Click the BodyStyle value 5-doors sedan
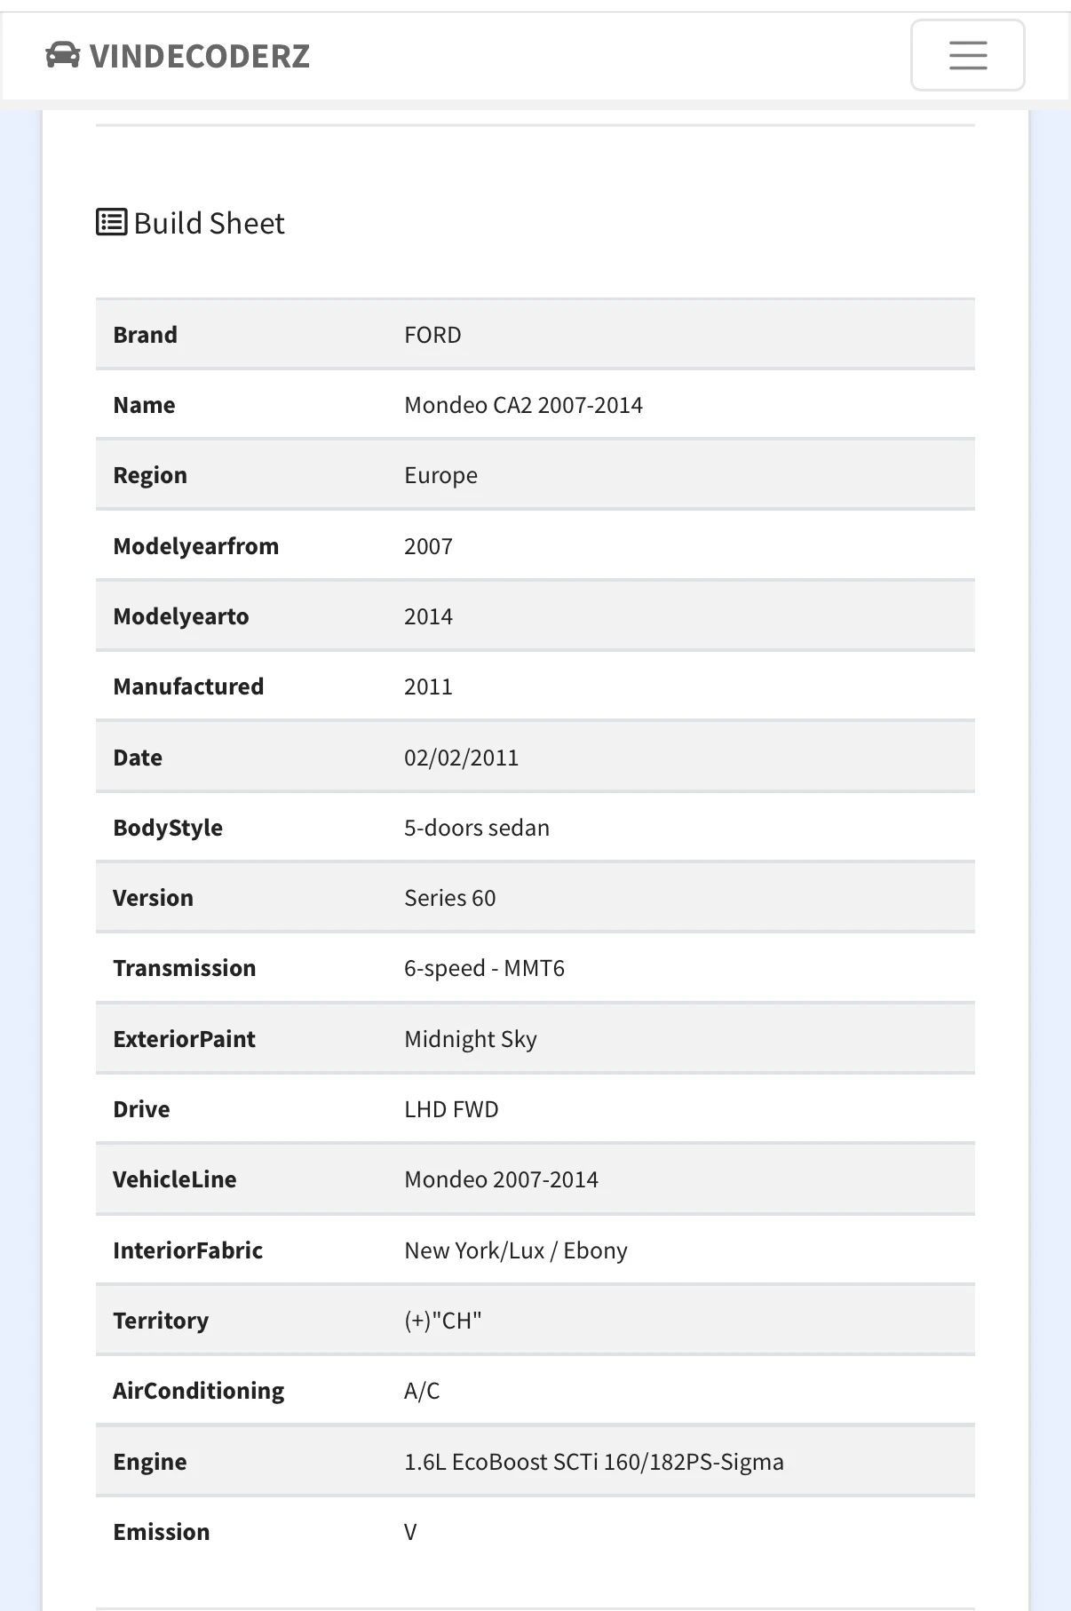The height and width of the screenshot is (1611, 1071). pos(477,828)
